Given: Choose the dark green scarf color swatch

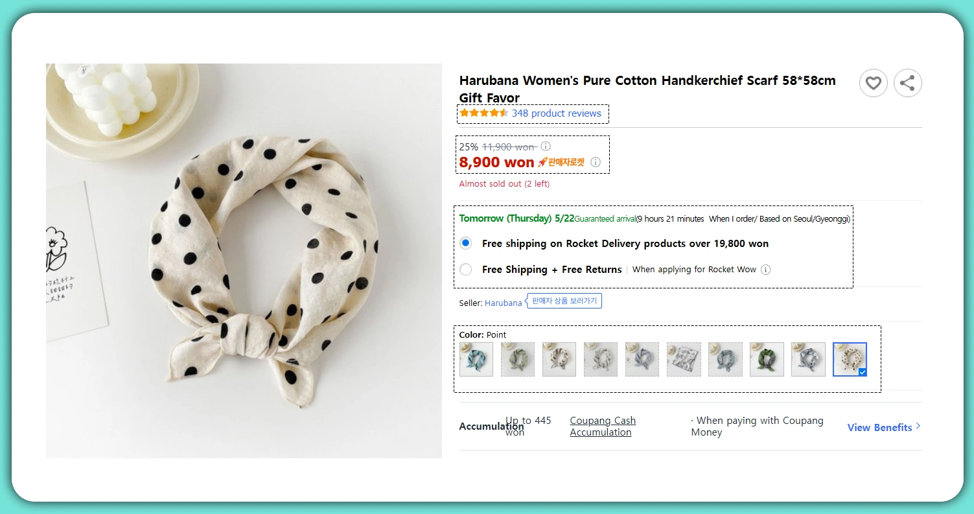Looking at the screenshot, I should point(767,359).
